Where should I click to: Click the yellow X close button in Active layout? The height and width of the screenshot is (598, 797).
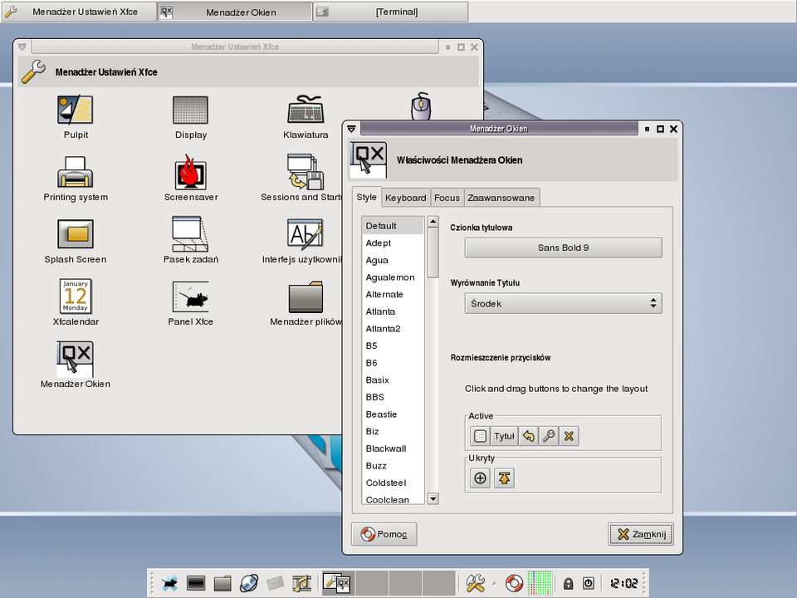569,436
